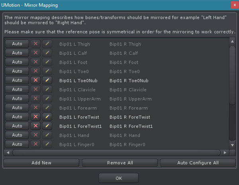The image size is (239, 185).
Task: Delete the Bip01 L Toe0Nub mapping
Action: (x=36, y=80)
